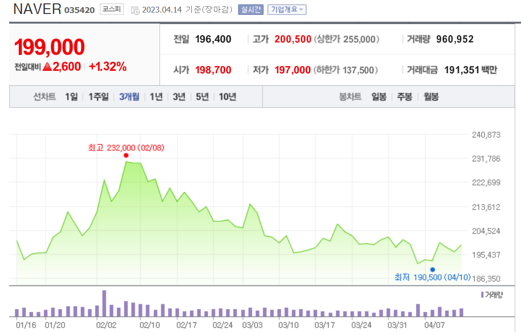Select the 5년 line chart period
The width and height of the screenshot is (521, 332).
[202, 97]
